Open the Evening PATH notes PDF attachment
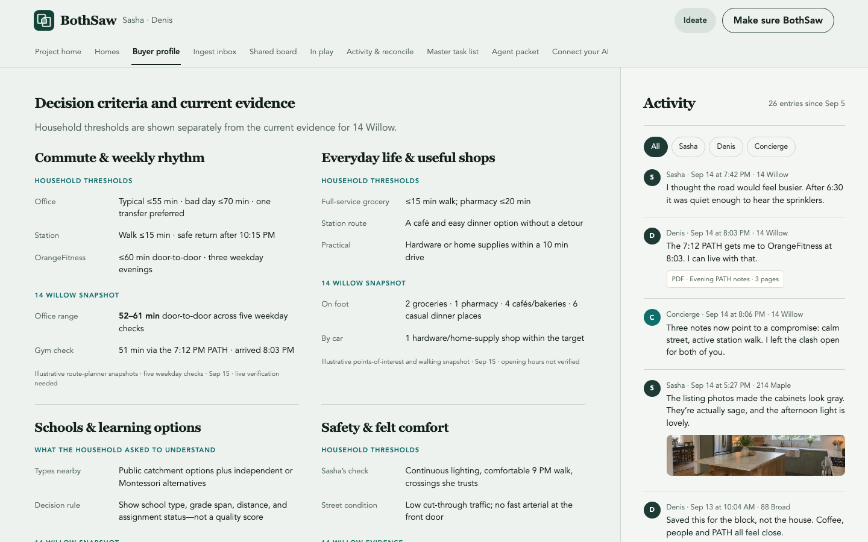 tap(725, 279)
